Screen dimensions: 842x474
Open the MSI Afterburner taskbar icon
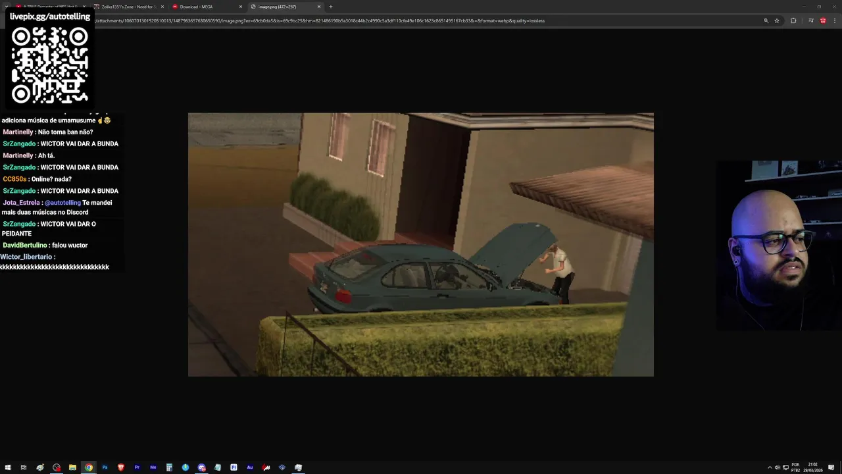click(266, 467)
